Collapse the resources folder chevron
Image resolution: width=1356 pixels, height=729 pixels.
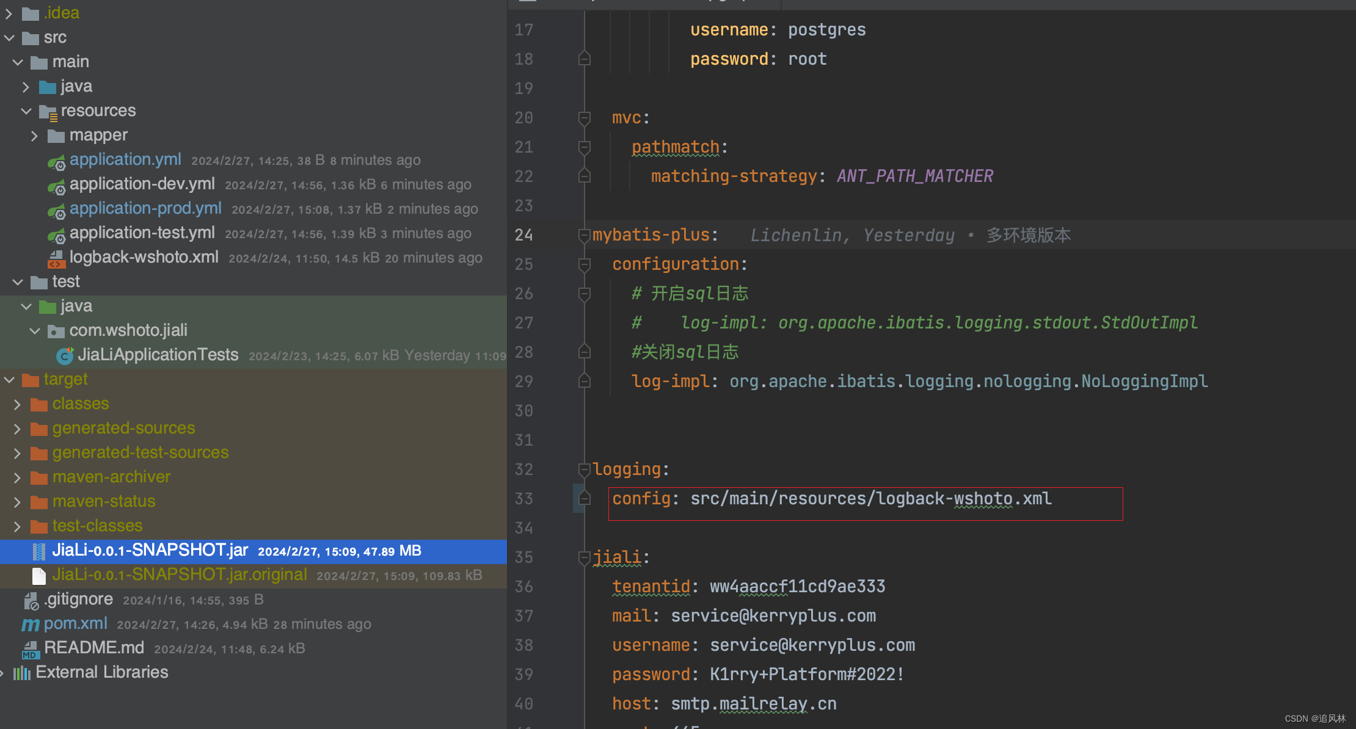[x=26, y=111]
